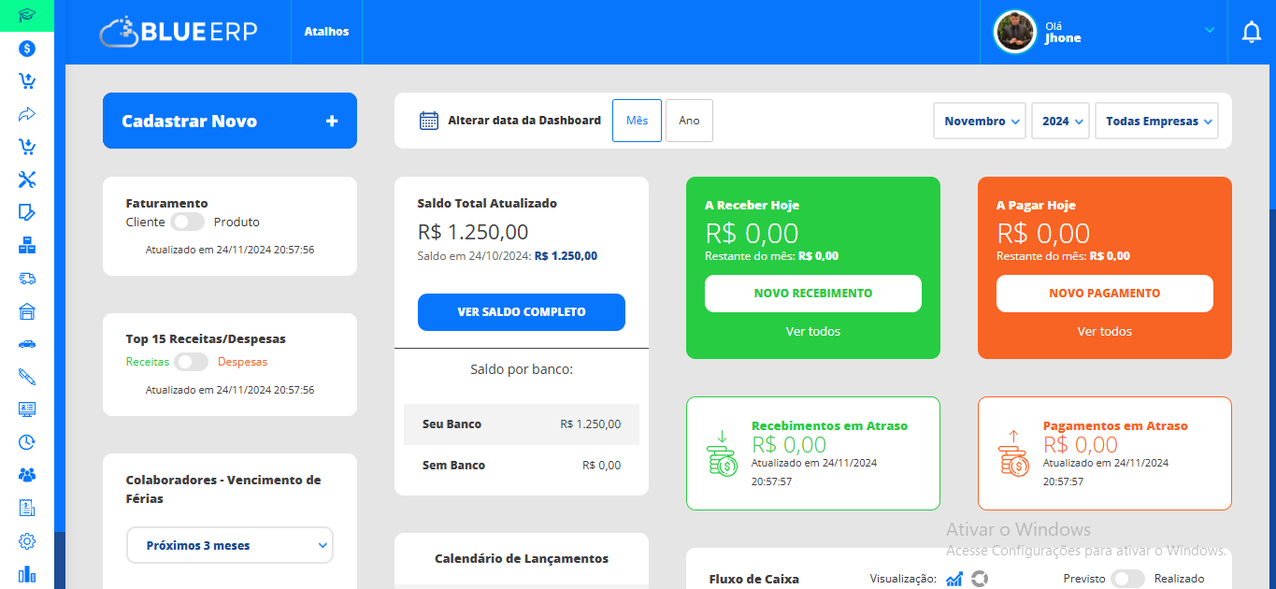
Task: Switch Fluxo de Caixa Previsto/Realizado toggle
Action: click(x=1127, y=579)
